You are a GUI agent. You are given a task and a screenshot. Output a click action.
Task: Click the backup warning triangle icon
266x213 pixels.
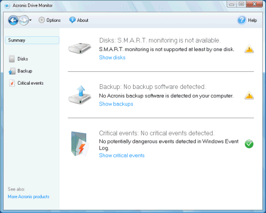249,95
